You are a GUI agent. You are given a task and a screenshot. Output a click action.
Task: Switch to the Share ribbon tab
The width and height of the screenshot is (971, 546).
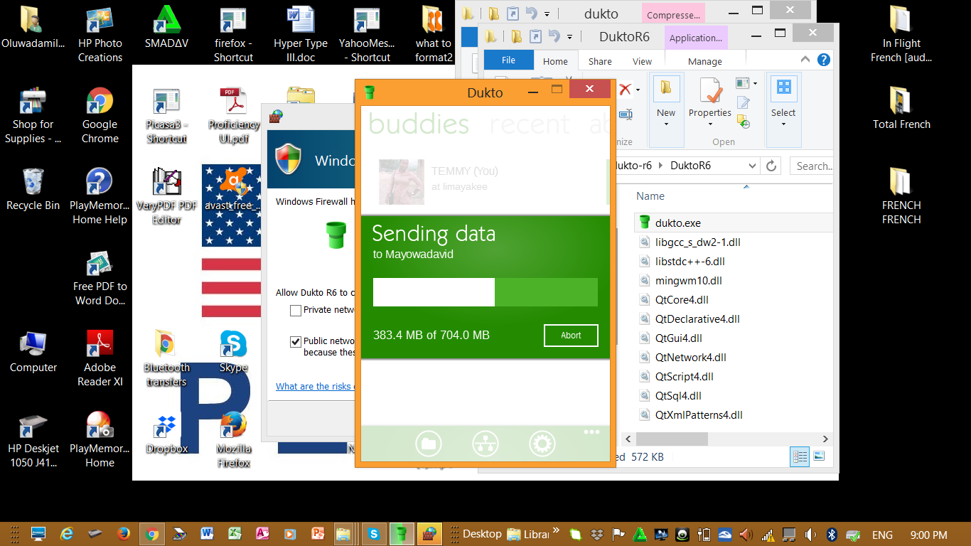point(600,61)
